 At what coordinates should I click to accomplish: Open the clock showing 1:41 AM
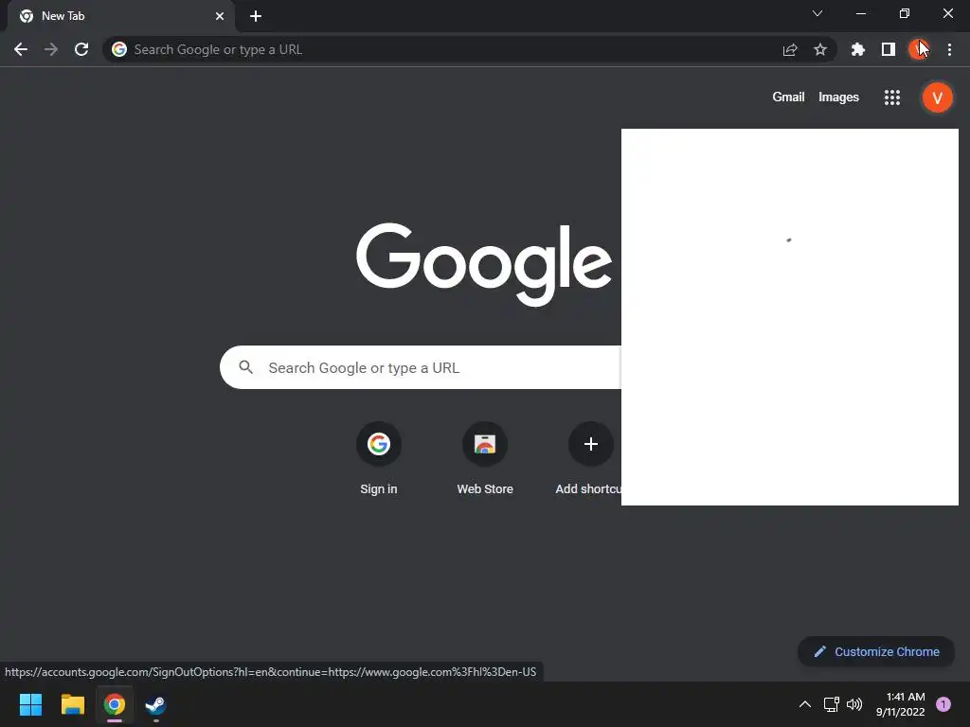(900, 704)
